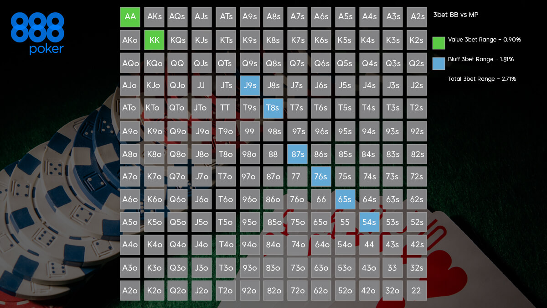The image size is (547, 308).
Task: Click the blue 65s hand cell
Action: 345,199
